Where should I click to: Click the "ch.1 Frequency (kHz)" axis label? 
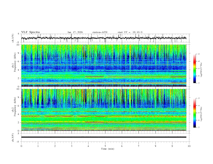(14, 62)
